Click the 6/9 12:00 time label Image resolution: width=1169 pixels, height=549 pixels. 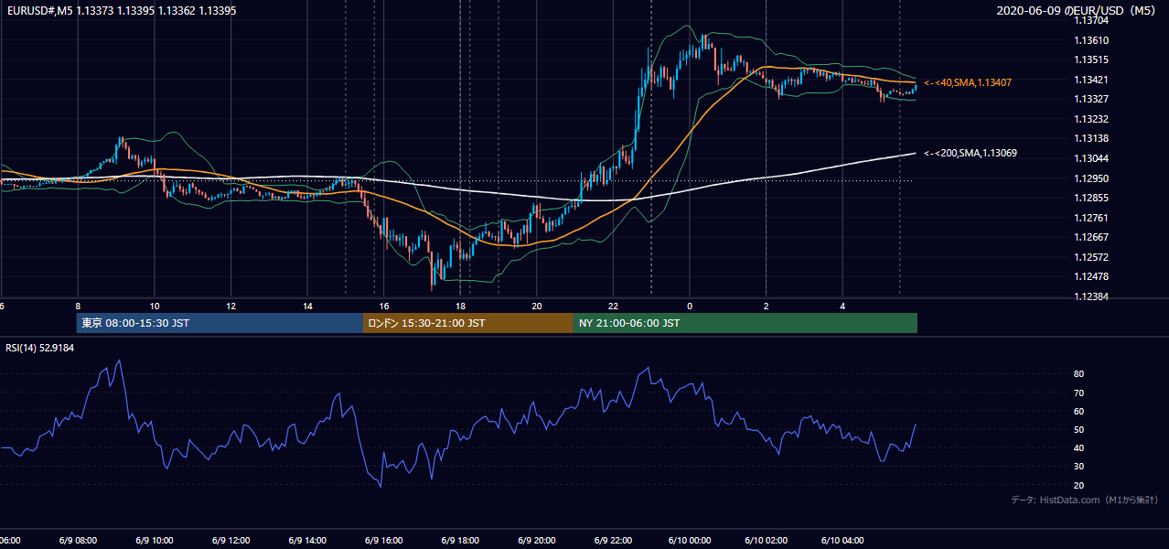pyautogui.click(x=231, y=541)
